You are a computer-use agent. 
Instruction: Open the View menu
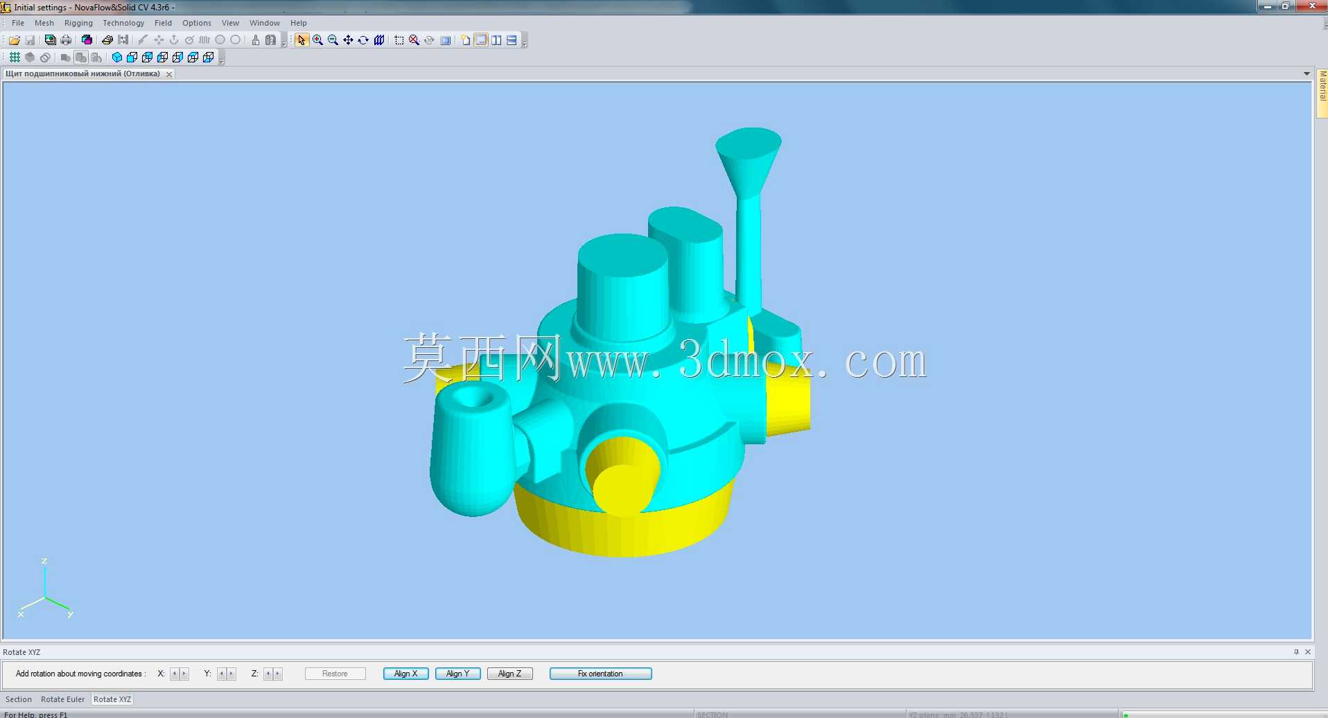tap(230, 23)
